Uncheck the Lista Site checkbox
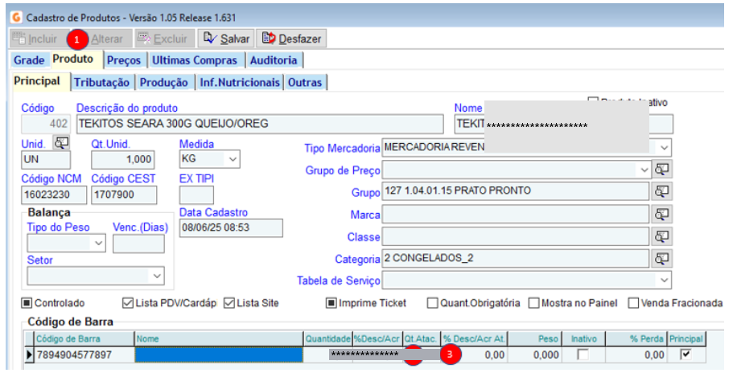The width and height of the screenshot is (737, 381). 229,303
